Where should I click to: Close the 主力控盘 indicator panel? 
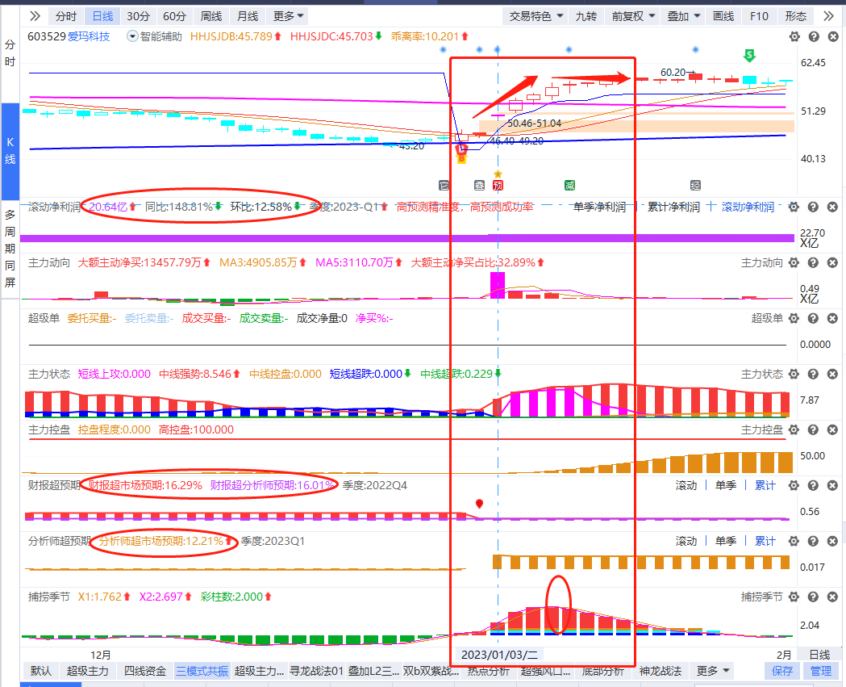click(x=832, y=429)
